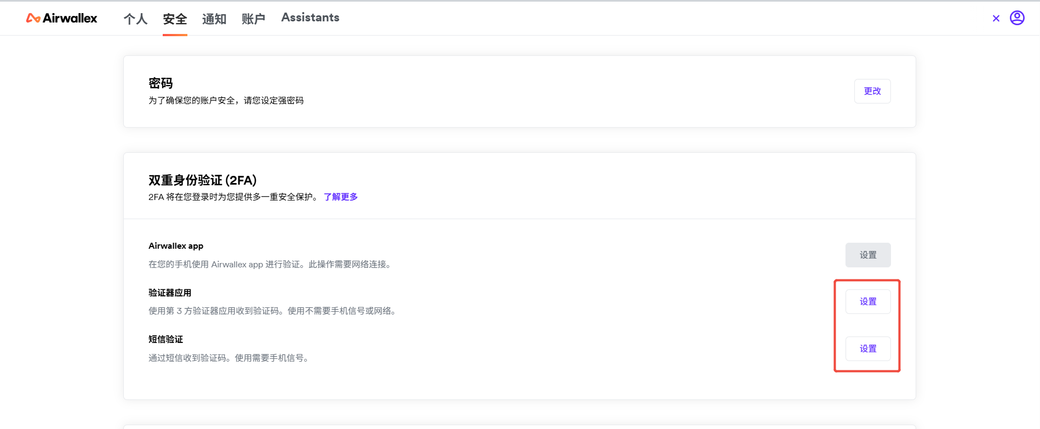Viewport: 1040px width, 429px height.
Task: Open the Assistants tab
Action: point(310,18)
